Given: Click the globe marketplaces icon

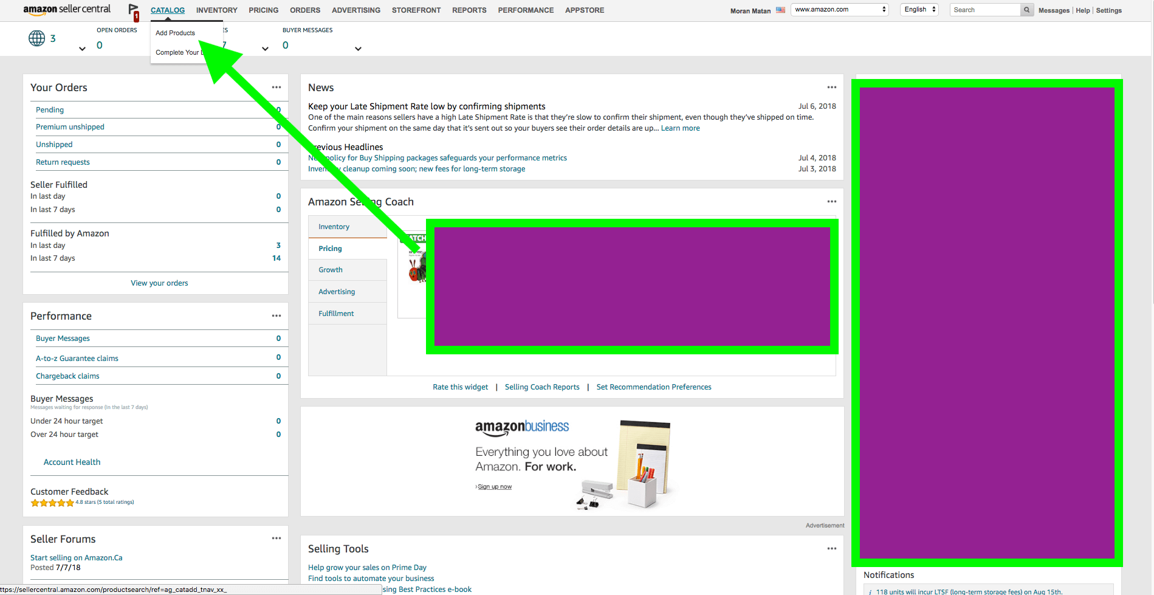Looking at the screenshot, I should (x=37, y=38).
